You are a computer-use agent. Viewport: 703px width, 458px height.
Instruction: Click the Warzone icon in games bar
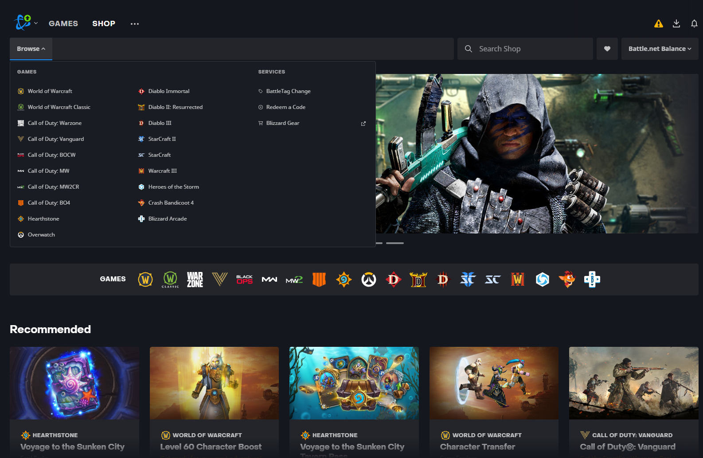tap(195, 279)
